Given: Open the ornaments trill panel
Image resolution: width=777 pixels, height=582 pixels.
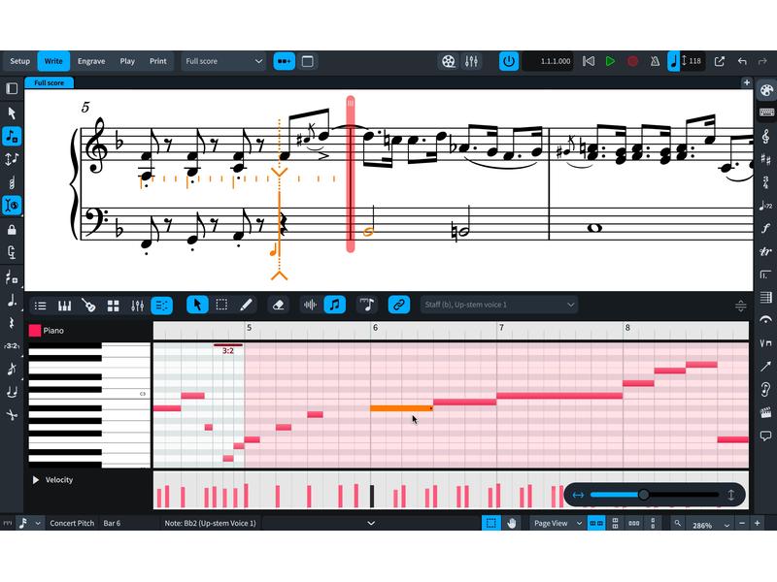Looking at the screenshot, I should click(765, 251).
